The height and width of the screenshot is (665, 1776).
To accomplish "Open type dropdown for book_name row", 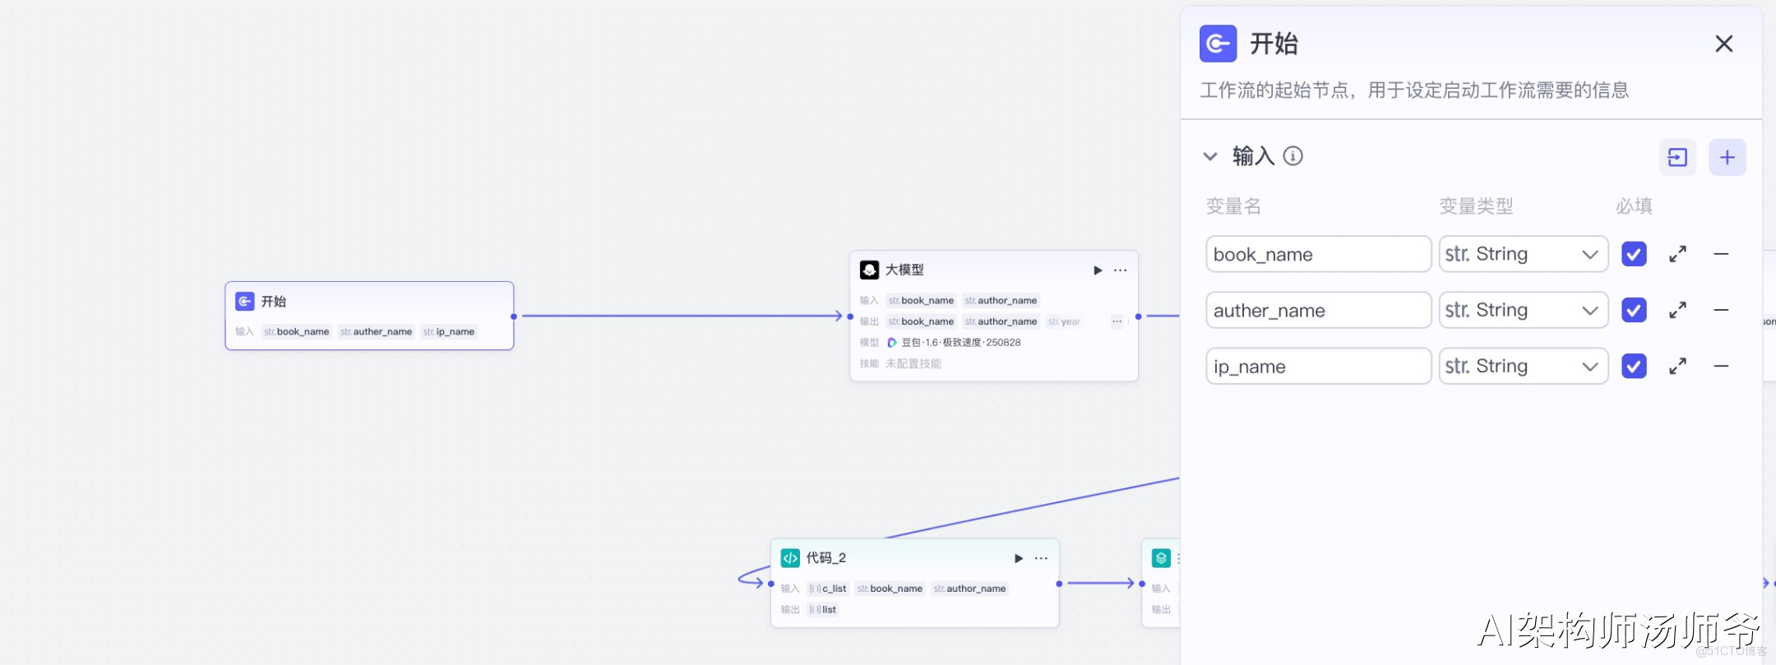I will 1524,254.
